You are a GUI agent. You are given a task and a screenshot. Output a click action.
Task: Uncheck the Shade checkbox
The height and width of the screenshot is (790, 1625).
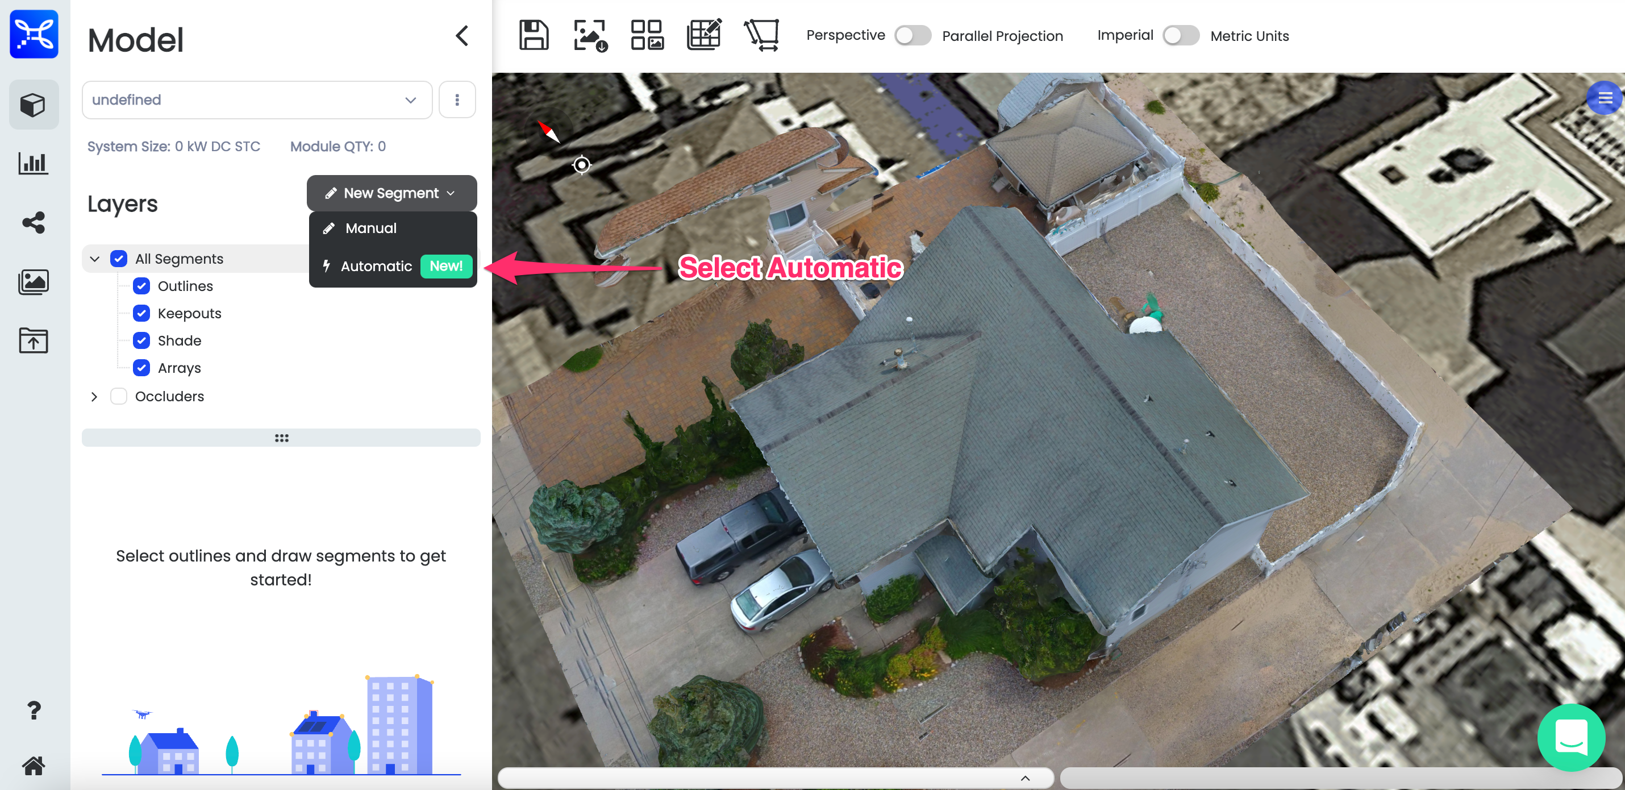141,341
